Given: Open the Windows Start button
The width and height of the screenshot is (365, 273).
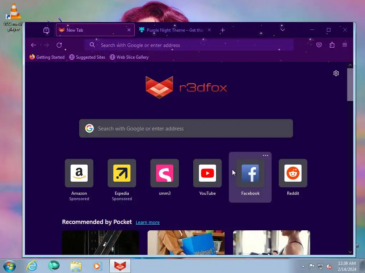Looking at the screenshot, I should point(9,266).
